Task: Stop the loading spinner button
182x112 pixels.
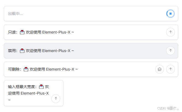Action: (170, 14)
